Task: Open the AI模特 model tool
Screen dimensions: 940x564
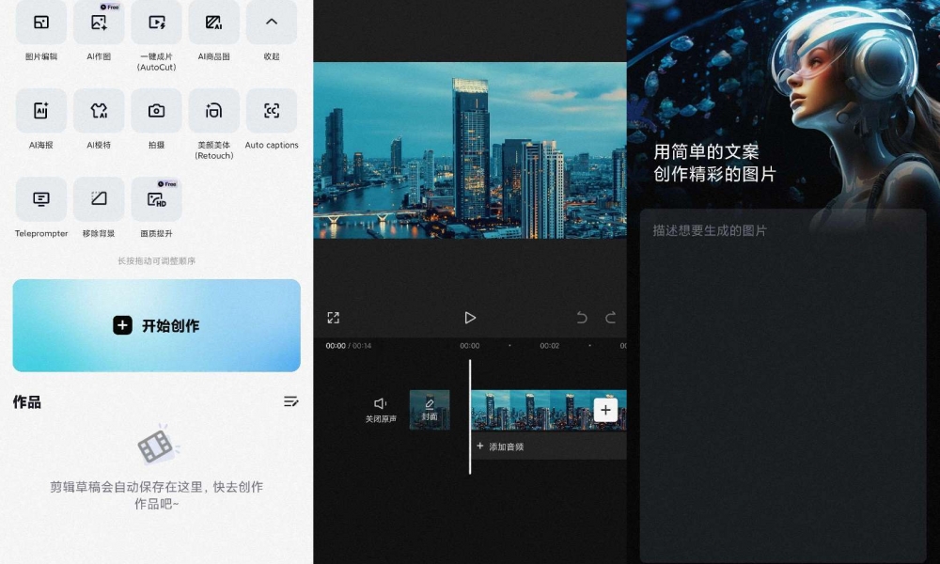Action: pyautogui.click(x=99, y=112)
